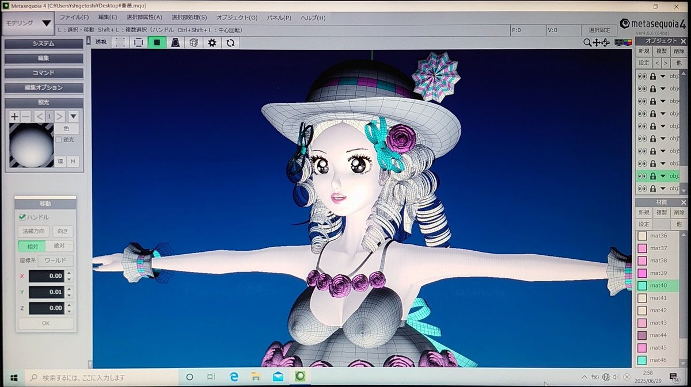This screenshot has width=691, height=387.
Task: Expand the highlighted object's dropdown arrow
Action: coord(663,176)
